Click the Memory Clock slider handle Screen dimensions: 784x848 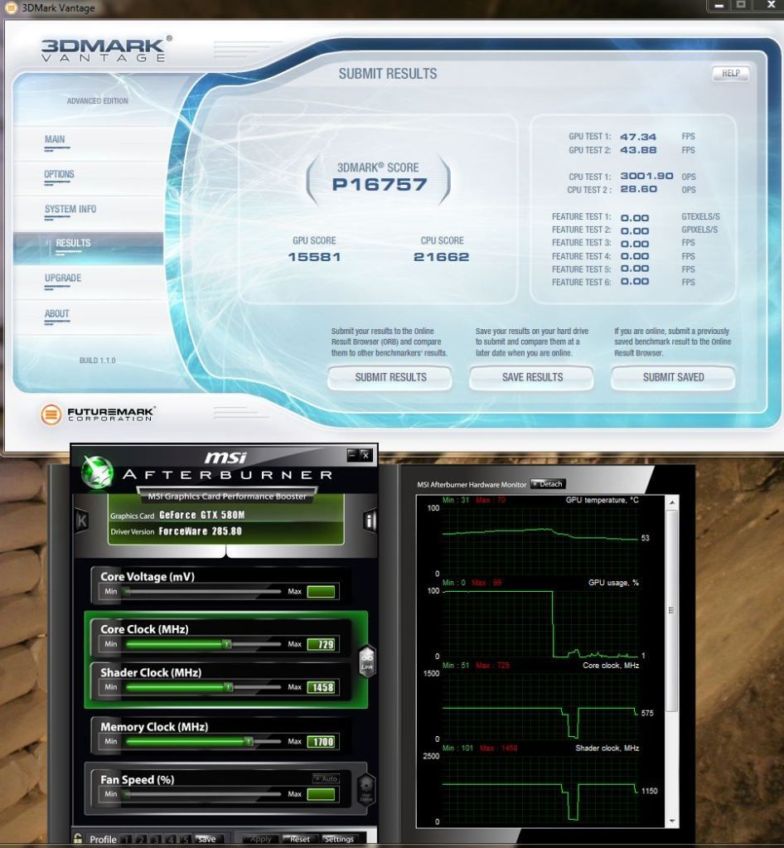pos(249,741)
